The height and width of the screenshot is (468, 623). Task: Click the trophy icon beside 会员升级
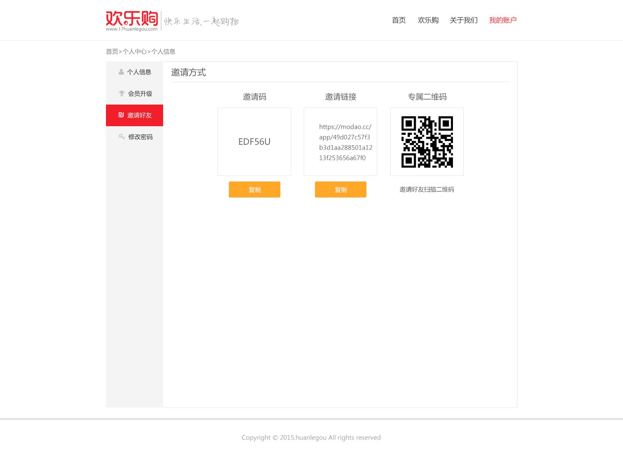click(122, 93)
